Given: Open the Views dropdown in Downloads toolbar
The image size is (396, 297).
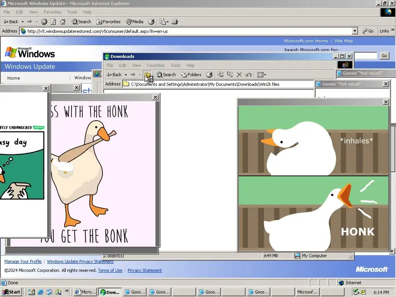Looking at the screenshot, I should 261,75.
